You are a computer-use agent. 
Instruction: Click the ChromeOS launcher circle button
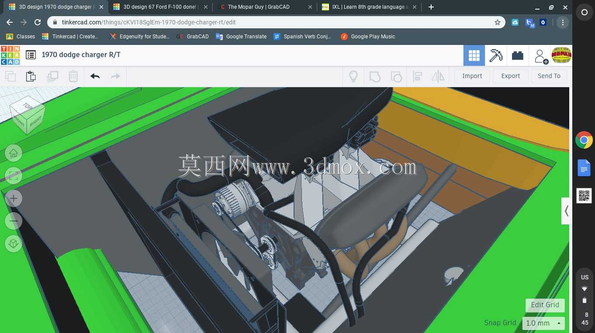(x=584, y=13)
